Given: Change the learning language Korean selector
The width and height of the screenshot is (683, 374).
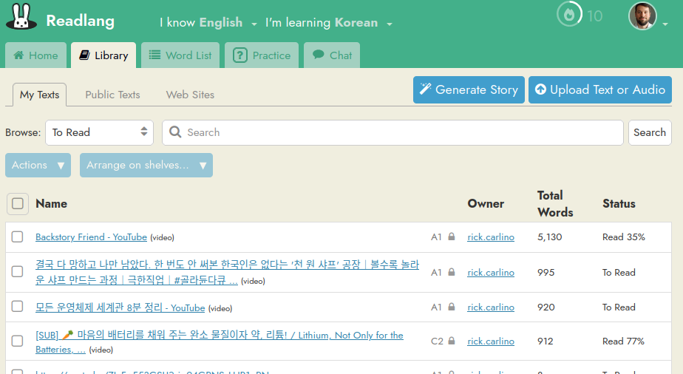Looking at the screenshot, I should coord(364,23).
